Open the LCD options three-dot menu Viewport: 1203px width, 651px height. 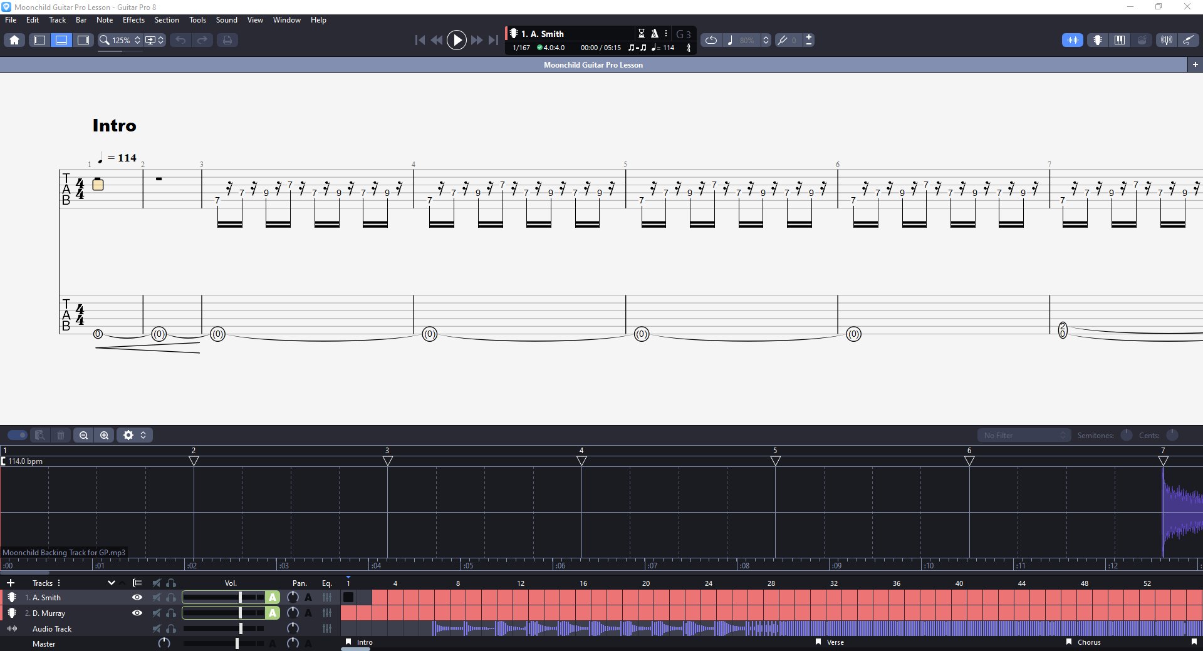pyautogui.click(x=666, y=34)
